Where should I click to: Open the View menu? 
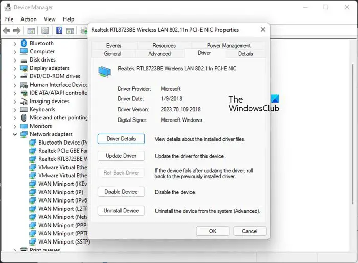(50, 19)
